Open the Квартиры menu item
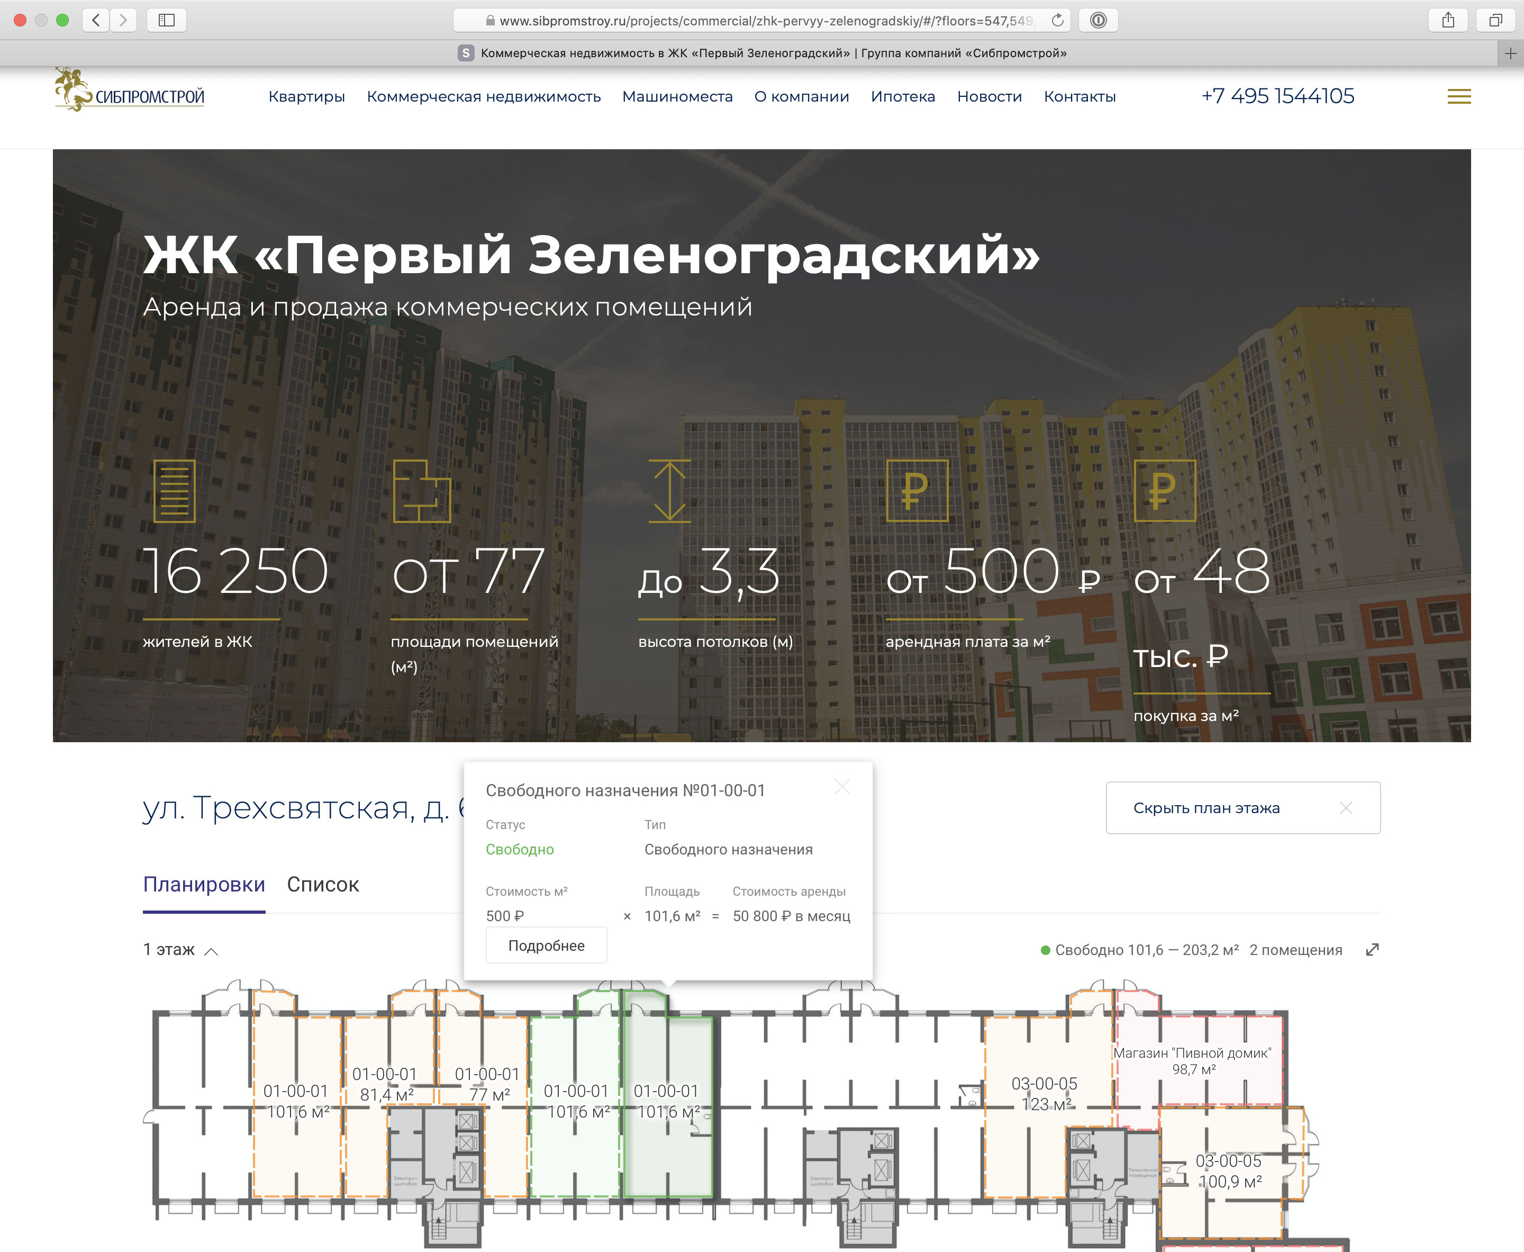1524x1252 pixels. (x=306, y=97)
